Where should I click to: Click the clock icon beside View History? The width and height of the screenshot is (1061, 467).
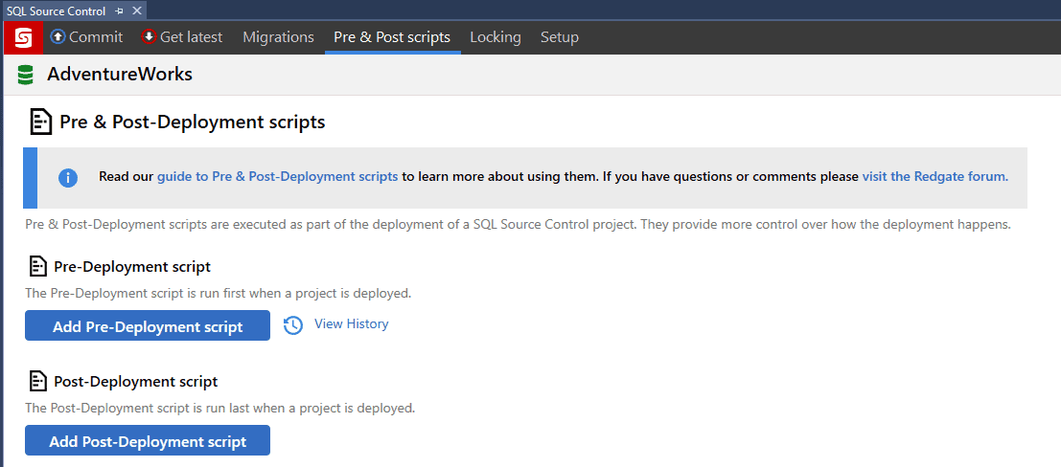point(293,325)
